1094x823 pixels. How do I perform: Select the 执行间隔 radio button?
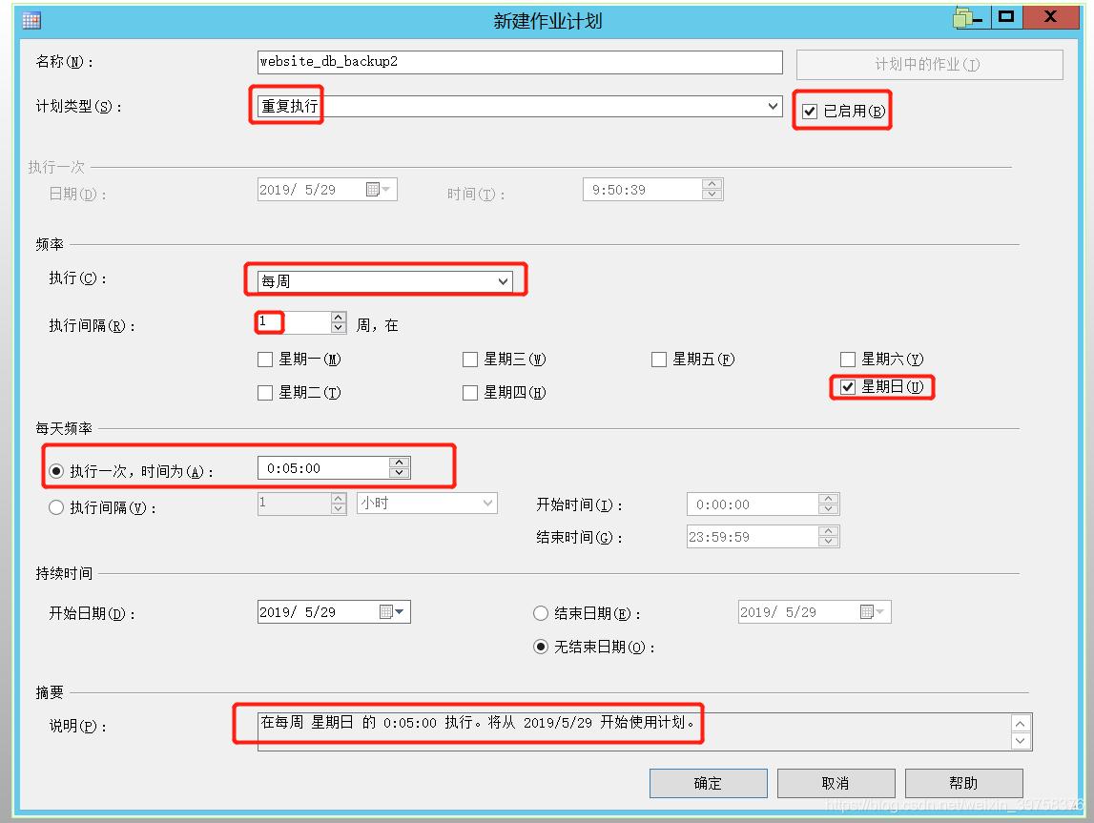tap(56, 504)
